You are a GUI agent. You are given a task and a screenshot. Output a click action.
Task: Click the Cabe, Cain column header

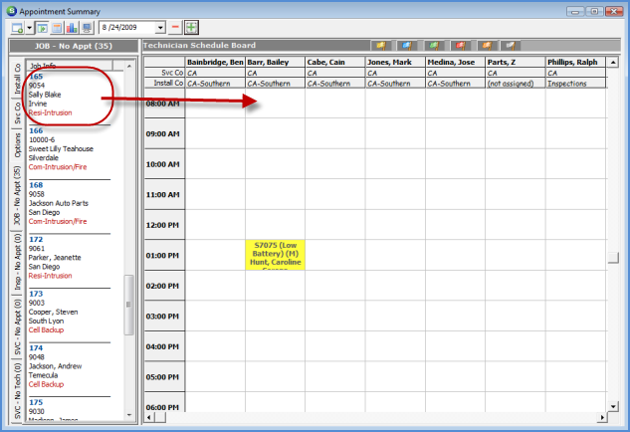[x=335, y=62]
